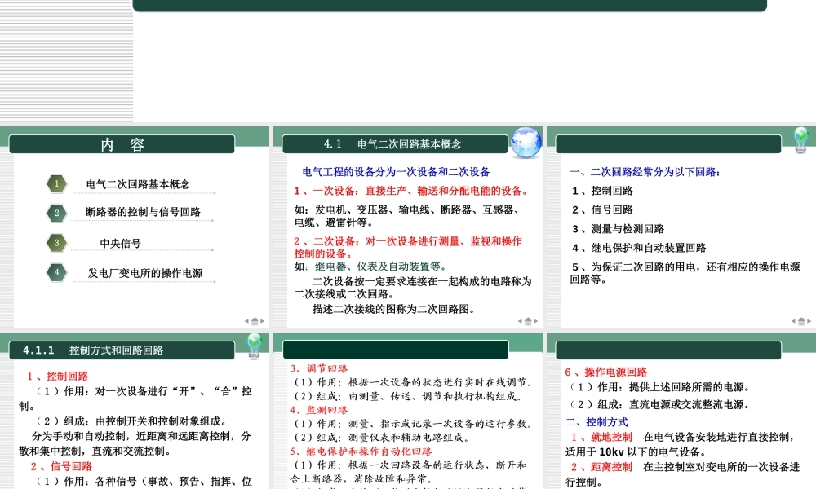Select hexagon number 2 on the 内容 slide

coord(57,213)
